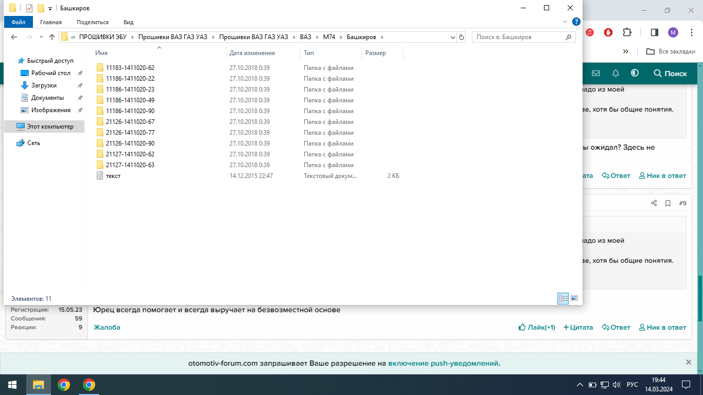Click the Windows Start button
The width and height of the screenshot is (703, 395).
[12, 385]
